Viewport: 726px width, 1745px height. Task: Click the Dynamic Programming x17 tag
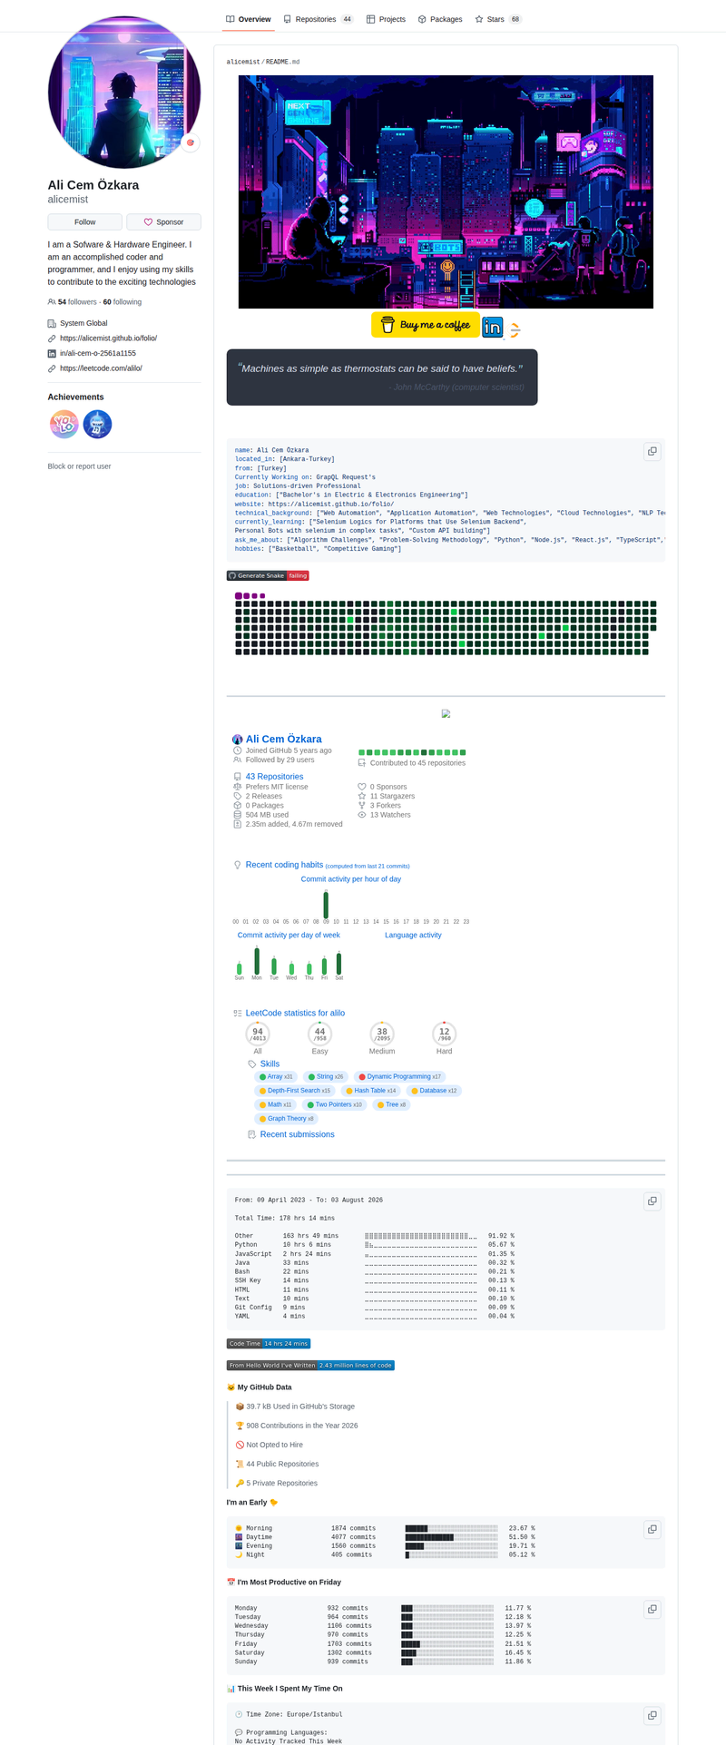click(399, 1077)
